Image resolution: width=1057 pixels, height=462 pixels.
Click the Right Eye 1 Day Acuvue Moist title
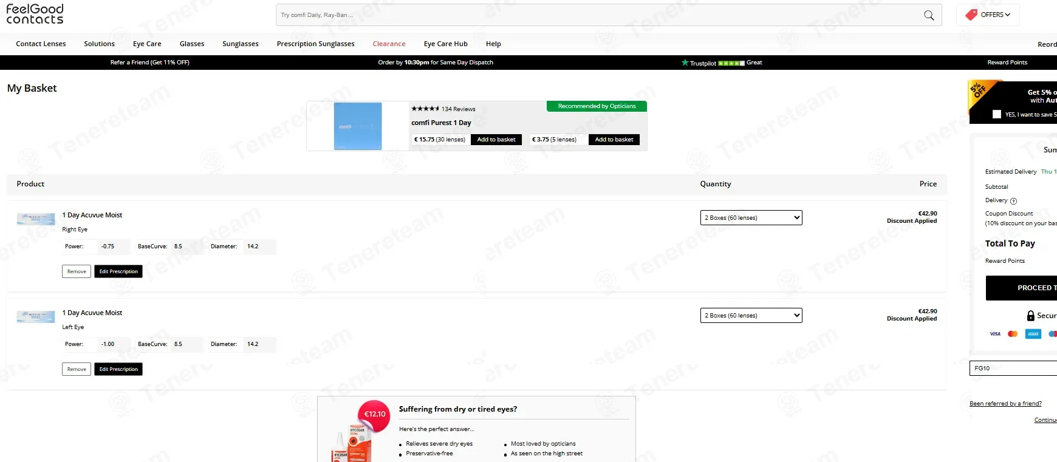92,215
